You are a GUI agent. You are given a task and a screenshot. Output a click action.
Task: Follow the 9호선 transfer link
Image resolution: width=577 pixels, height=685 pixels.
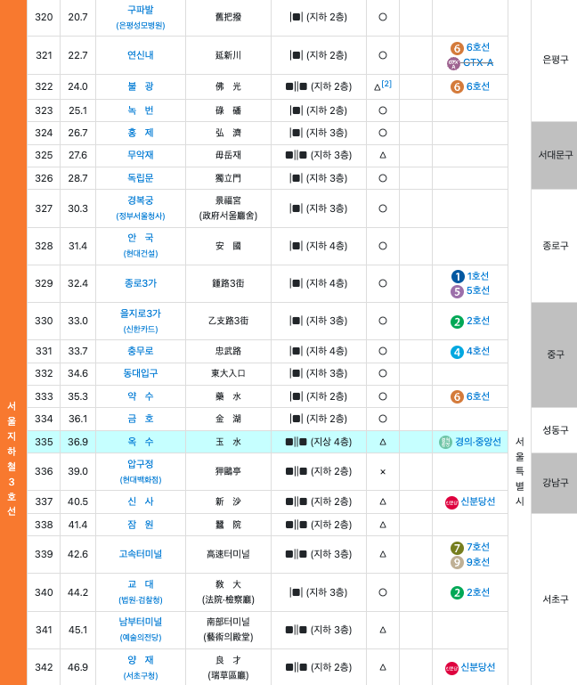click(x=478, y=562)
